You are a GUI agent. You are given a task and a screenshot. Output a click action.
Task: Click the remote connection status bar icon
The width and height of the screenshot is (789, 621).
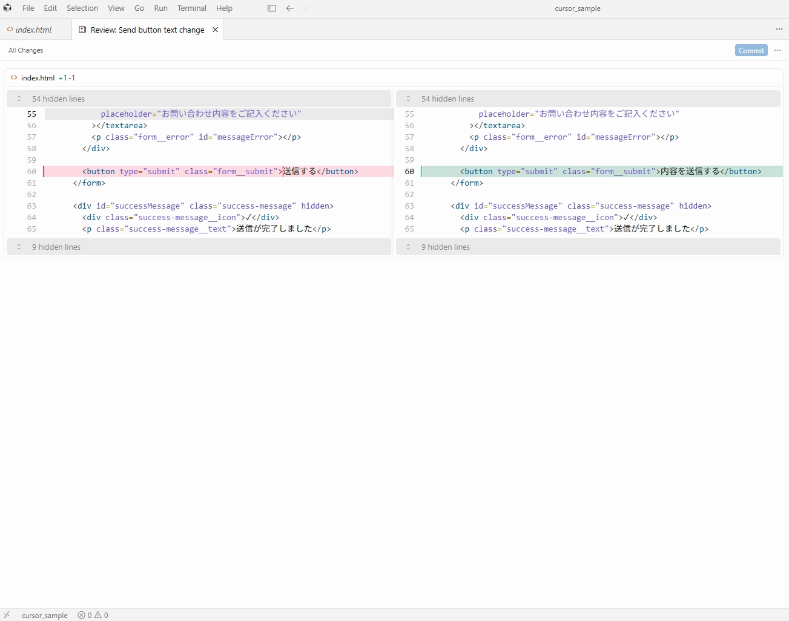pyautogui.click(x=7, y=615)
